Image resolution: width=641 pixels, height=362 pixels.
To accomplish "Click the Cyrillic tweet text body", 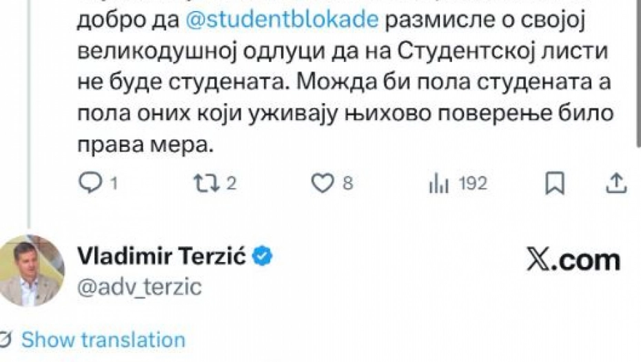I will [x=331, y=83].
